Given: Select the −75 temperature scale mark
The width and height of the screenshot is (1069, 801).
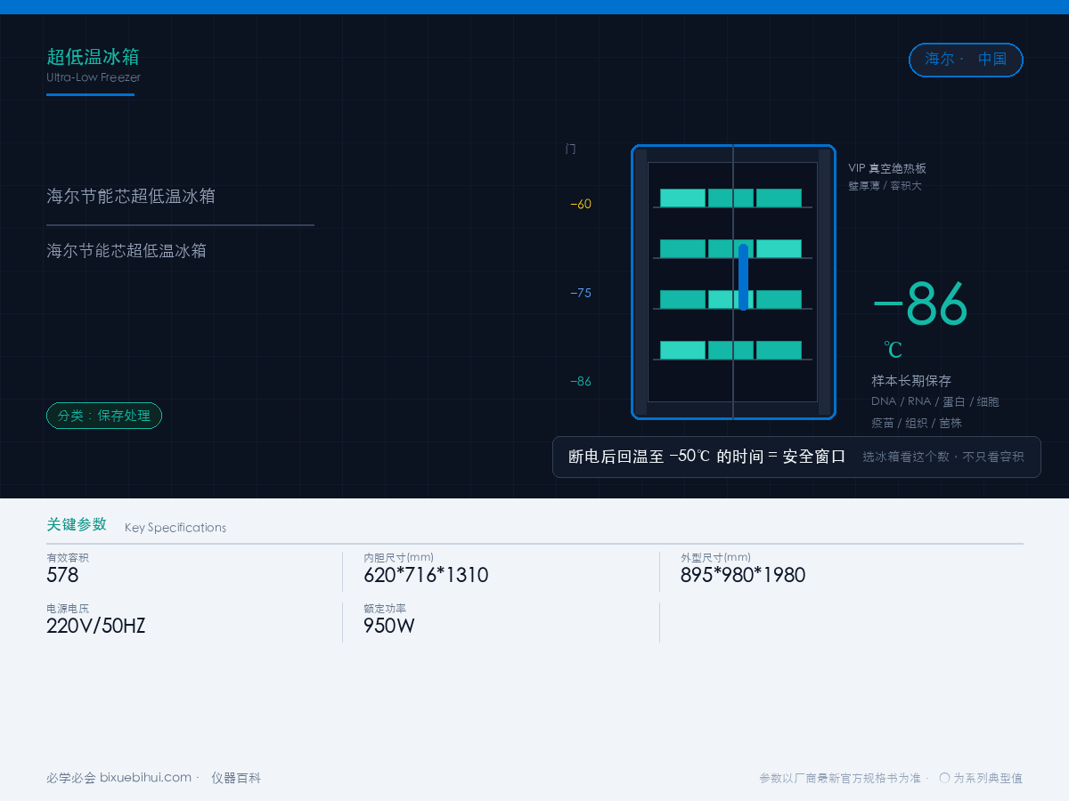Looking at the screenshot, I should (x=581, y=293).
